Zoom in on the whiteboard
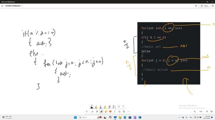This screenshot has width=215, height=120. (207, 112)
